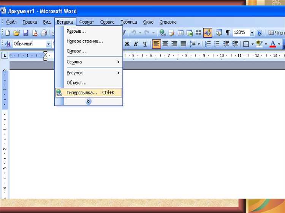Create a new blank document
Screen dimensions: 285x213
coord(8,33)
